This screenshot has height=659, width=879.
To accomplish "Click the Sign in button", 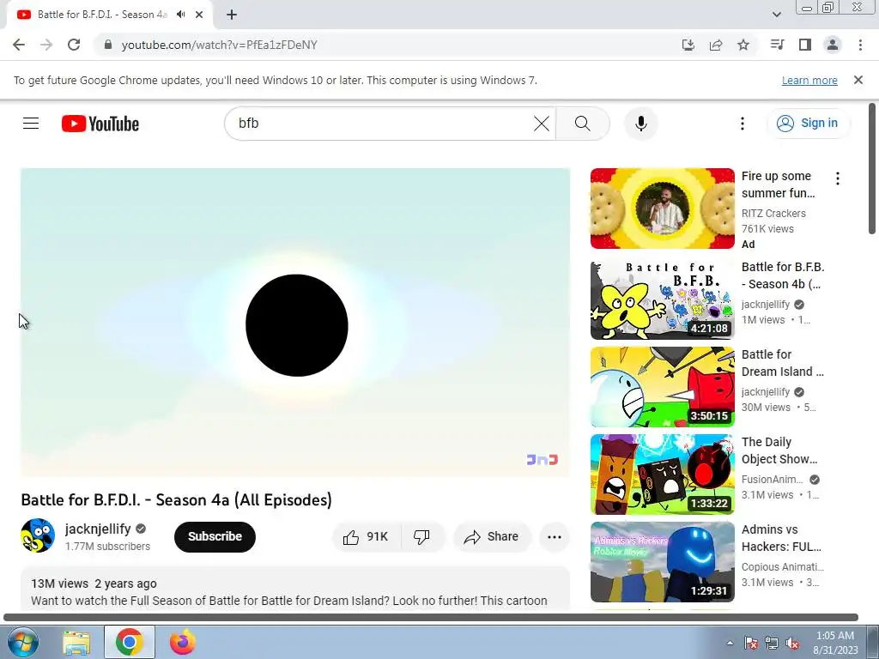I will [x=807, y=124].
